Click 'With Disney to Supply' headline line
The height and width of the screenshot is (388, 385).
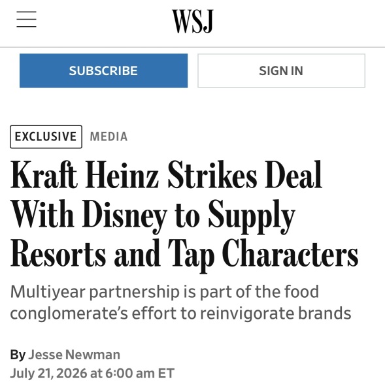point(152,214)
